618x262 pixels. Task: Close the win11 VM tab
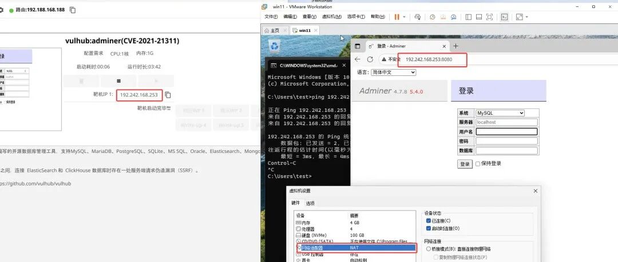click(316, 30)
